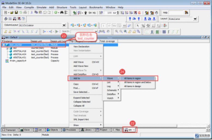Choose 'XML Import Hint' in context menu

pos(86,120)
